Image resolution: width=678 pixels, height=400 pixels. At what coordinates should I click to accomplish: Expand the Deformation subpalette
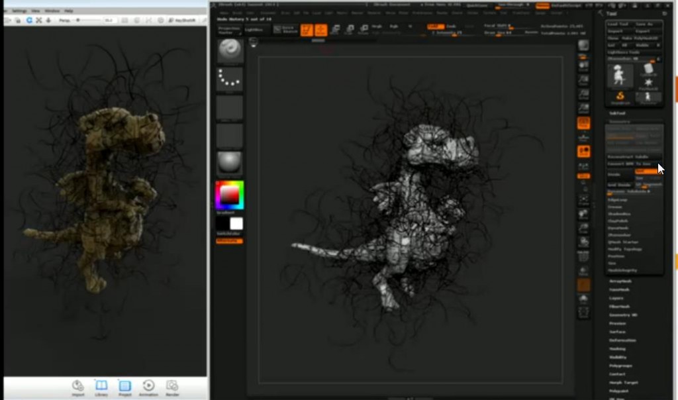point(622,340)
